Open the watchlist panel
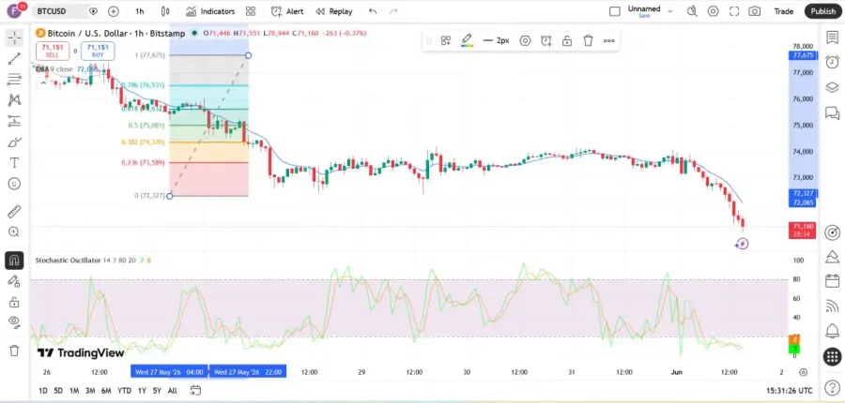This screenshot has height=403, width=845. point(832,37)
